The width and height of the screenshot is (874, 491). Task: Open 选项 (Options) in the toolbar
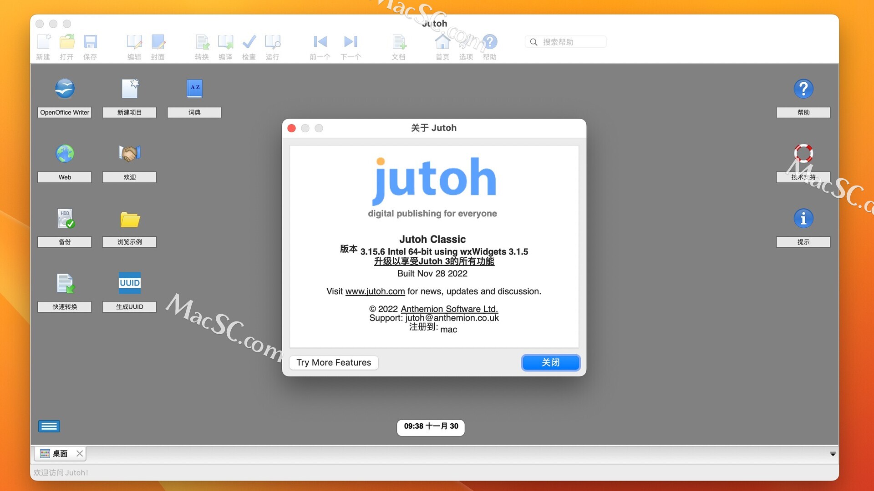(466, 42)
